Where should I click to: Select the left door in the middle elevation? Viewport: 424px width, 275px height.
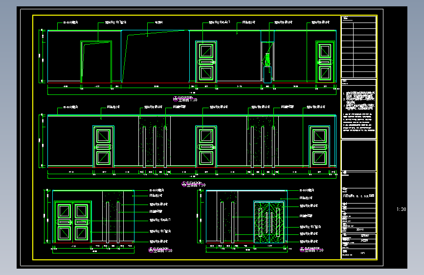pos(103,146)
